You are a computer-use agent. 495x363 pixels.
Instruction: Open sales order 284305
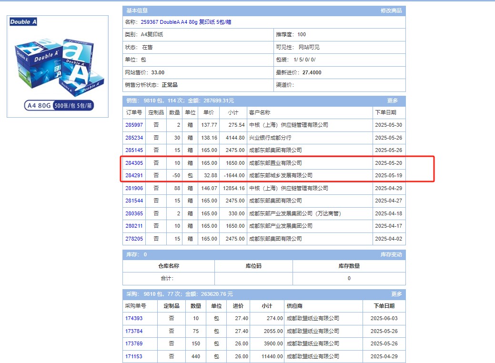coord(134,163)
